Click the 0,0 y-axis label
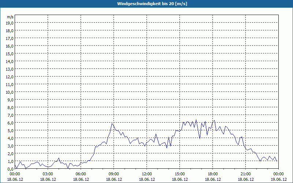The width and height of the screenshot is (293, 183). [x=11, y=169]
